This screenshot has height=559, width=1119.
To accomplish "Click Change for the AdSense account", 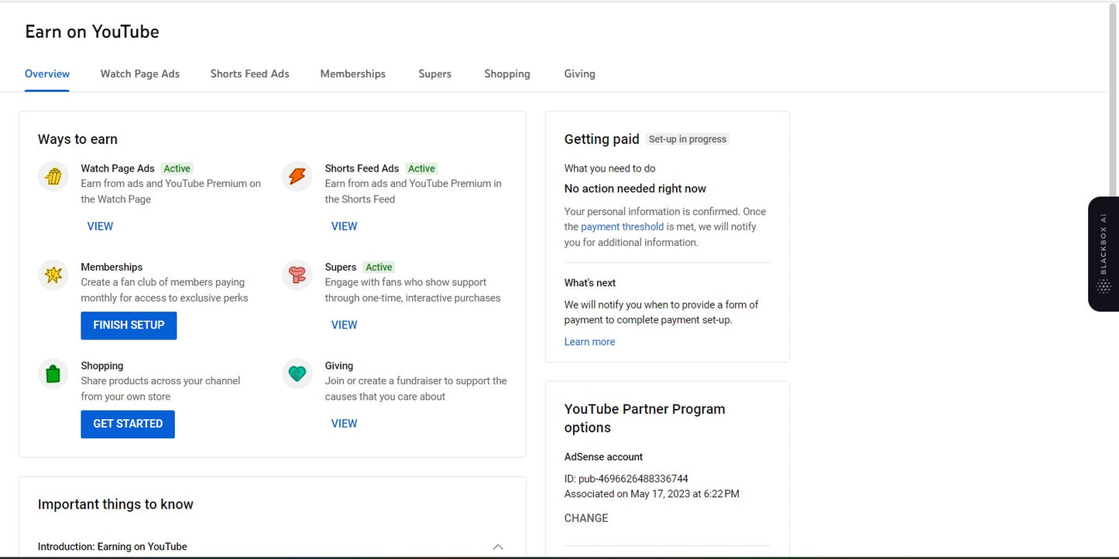I will tap(586, 518).
